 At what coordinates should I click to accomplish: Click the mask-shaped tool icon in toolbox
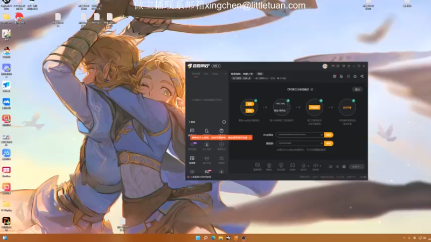pos(207,159)
